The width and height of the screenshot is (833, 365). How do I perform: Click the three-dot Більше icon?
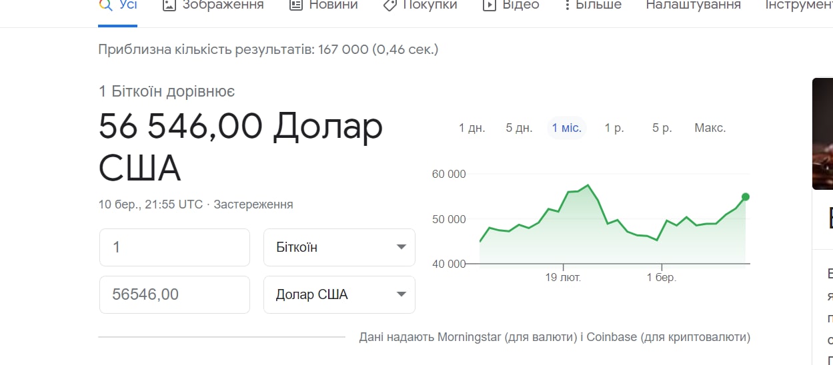click(x=567, y=5)
